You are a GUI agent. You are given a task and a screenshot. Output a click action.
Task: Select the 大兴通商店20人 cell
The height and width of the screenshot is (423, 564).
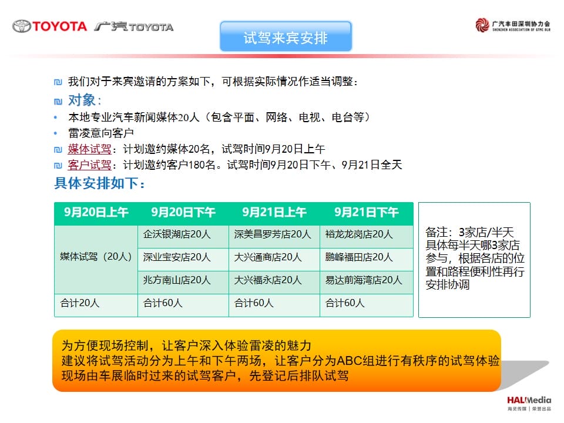[x=274, y=260]
